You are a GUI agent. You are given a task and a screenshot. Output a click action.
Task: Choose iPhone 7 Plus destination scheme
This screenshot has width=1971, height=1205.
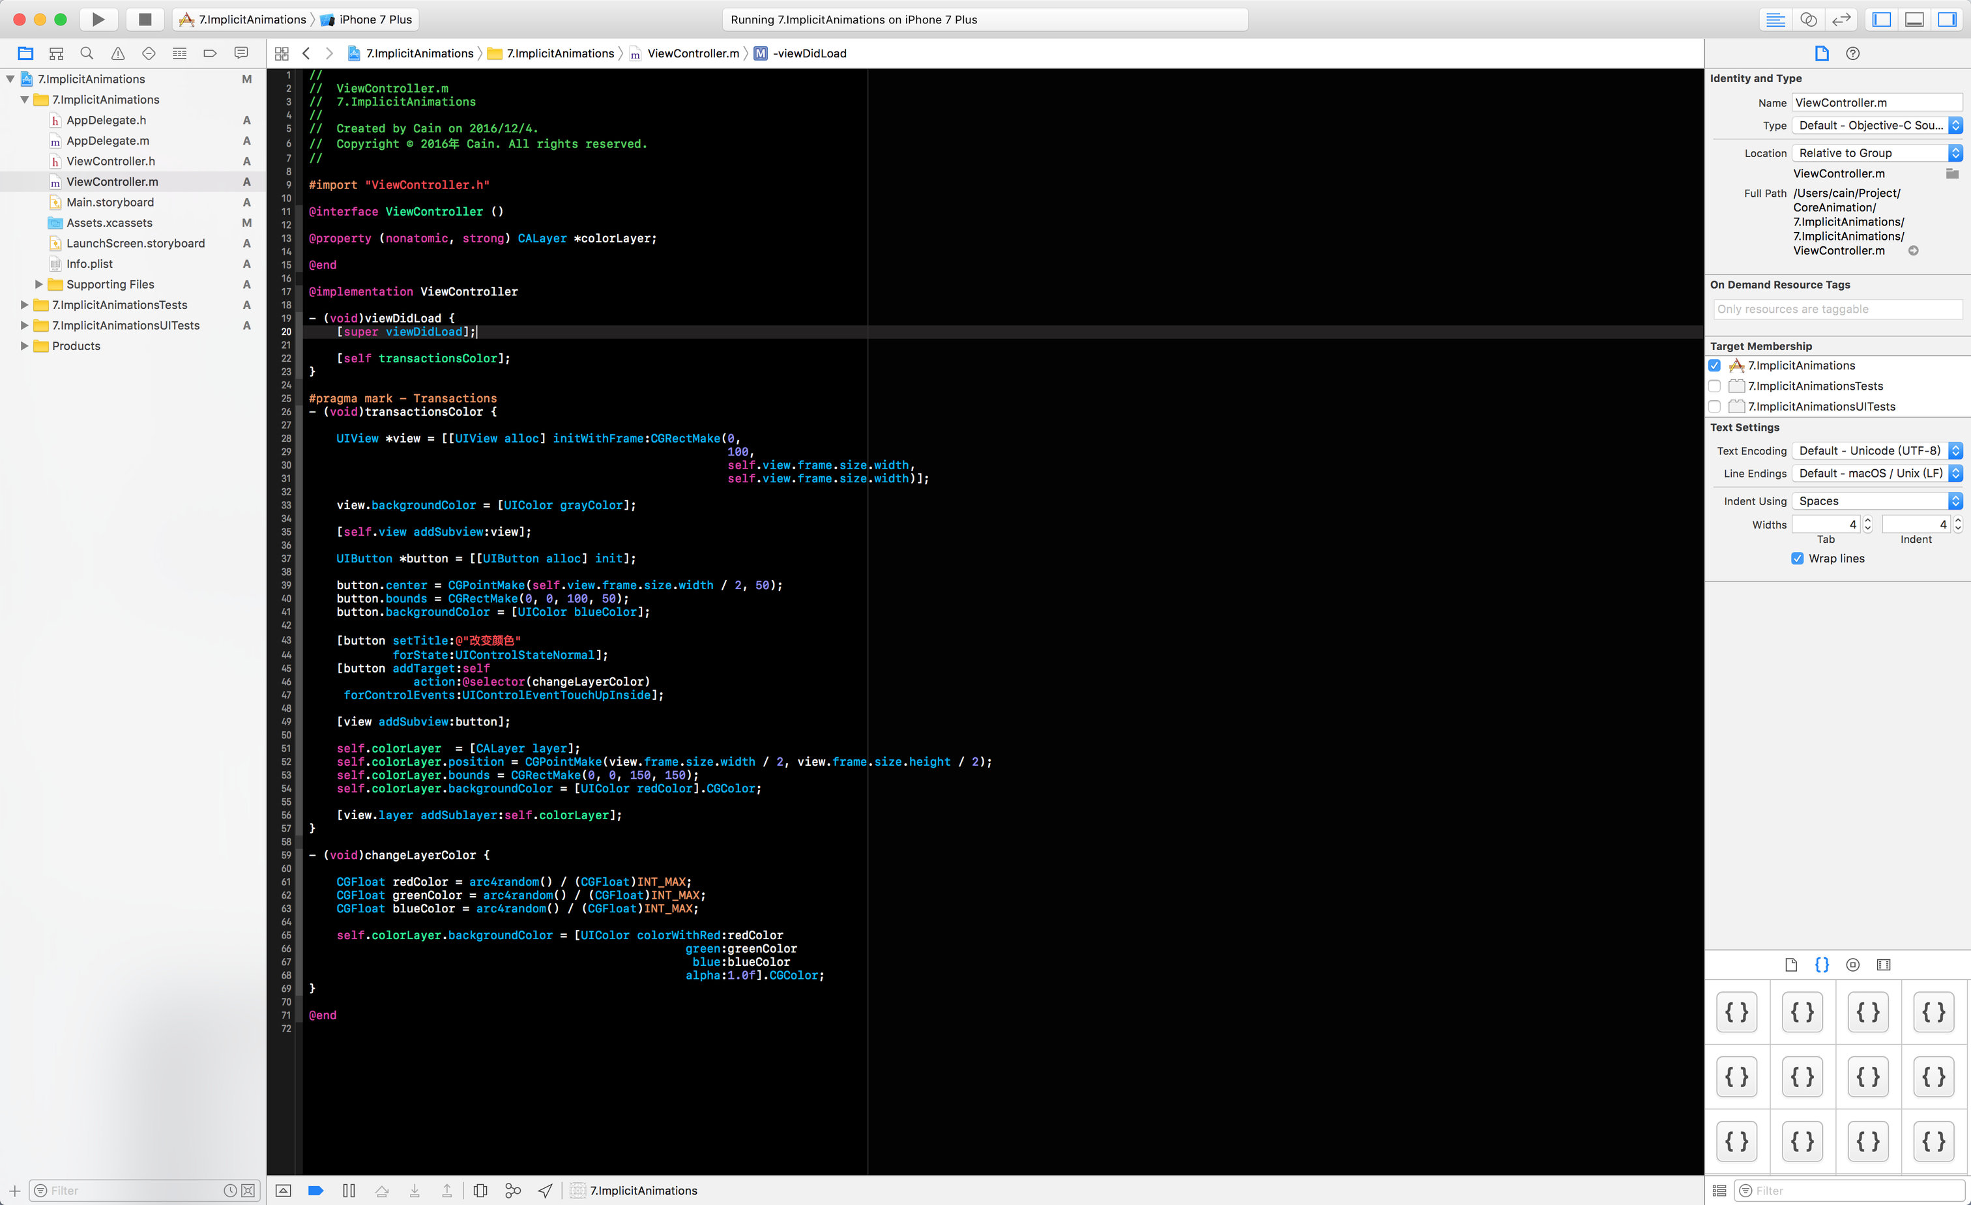point(374,19)
